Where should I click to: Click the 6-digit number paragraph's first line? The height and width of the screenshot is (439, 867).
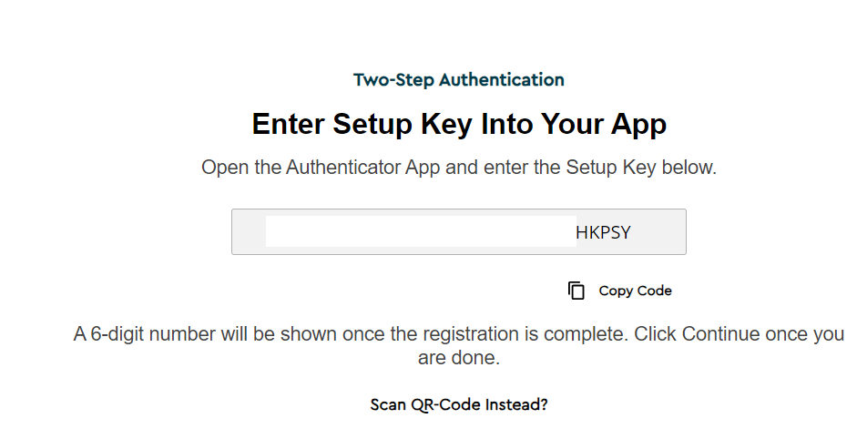pyautogui.click(x=459, y=334)
